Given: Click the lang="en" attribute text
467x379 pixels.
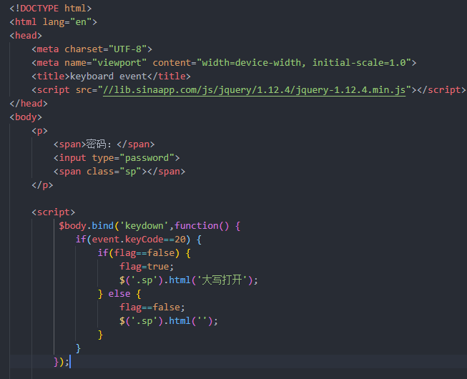Looking at the screenshot, I should coord(67,22).
